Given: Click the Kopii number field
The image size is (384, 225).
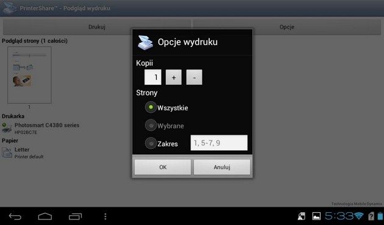Looking at the screenshot, I should [153, 77].
